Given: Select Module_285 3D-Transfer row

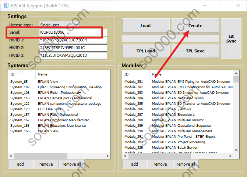Looking at the screenshot, I should (178, 103).
